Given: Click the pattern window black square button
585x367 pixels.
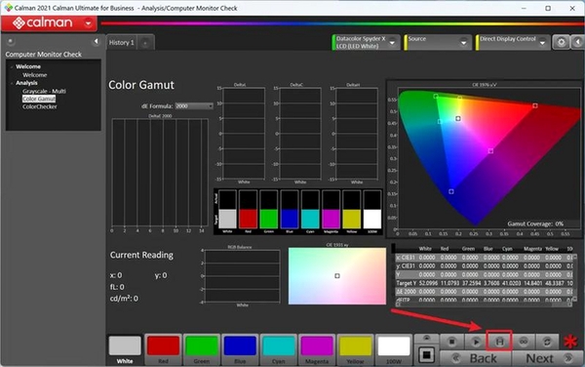Looking at the screenshot, I should pos(426,354).
